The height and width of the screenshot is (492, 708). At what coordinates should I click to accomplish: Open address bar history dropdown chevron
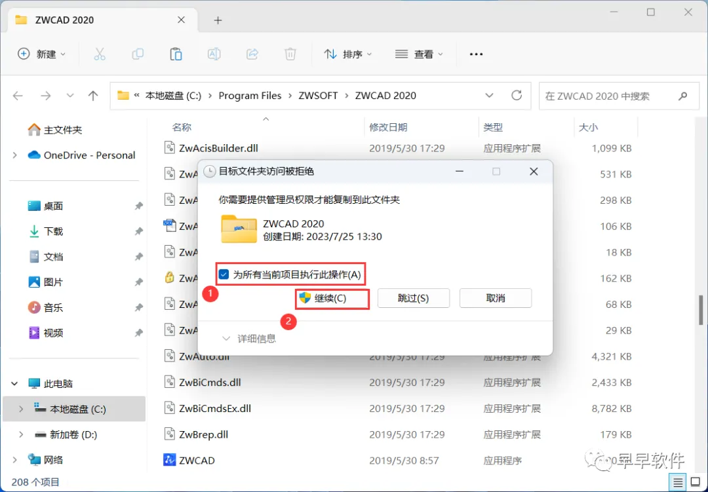(489, 96)
